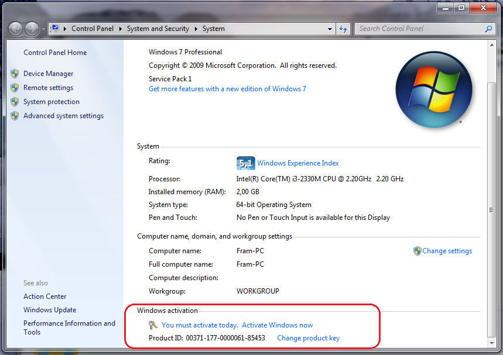Open Control Panel Home
Screen dimensions: 503x355
pyautogui.click(x=55, y=53)
